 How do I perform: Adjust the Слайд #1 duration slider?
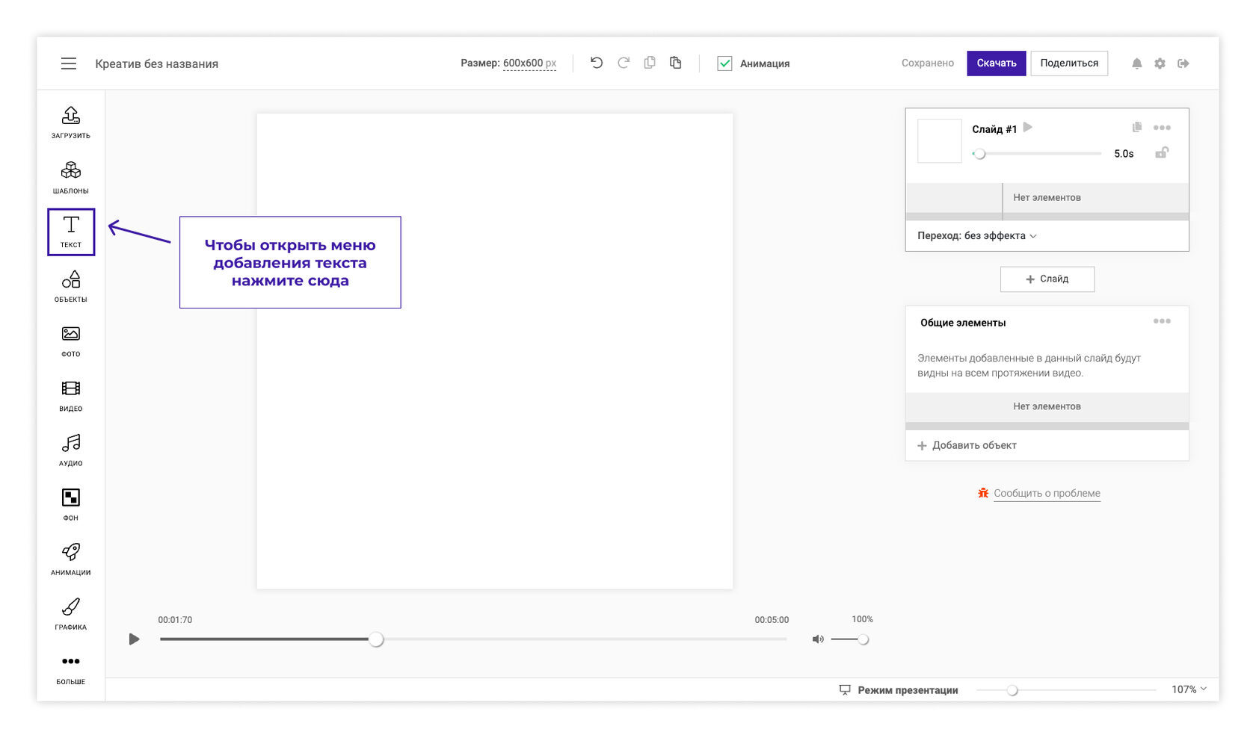979,154
